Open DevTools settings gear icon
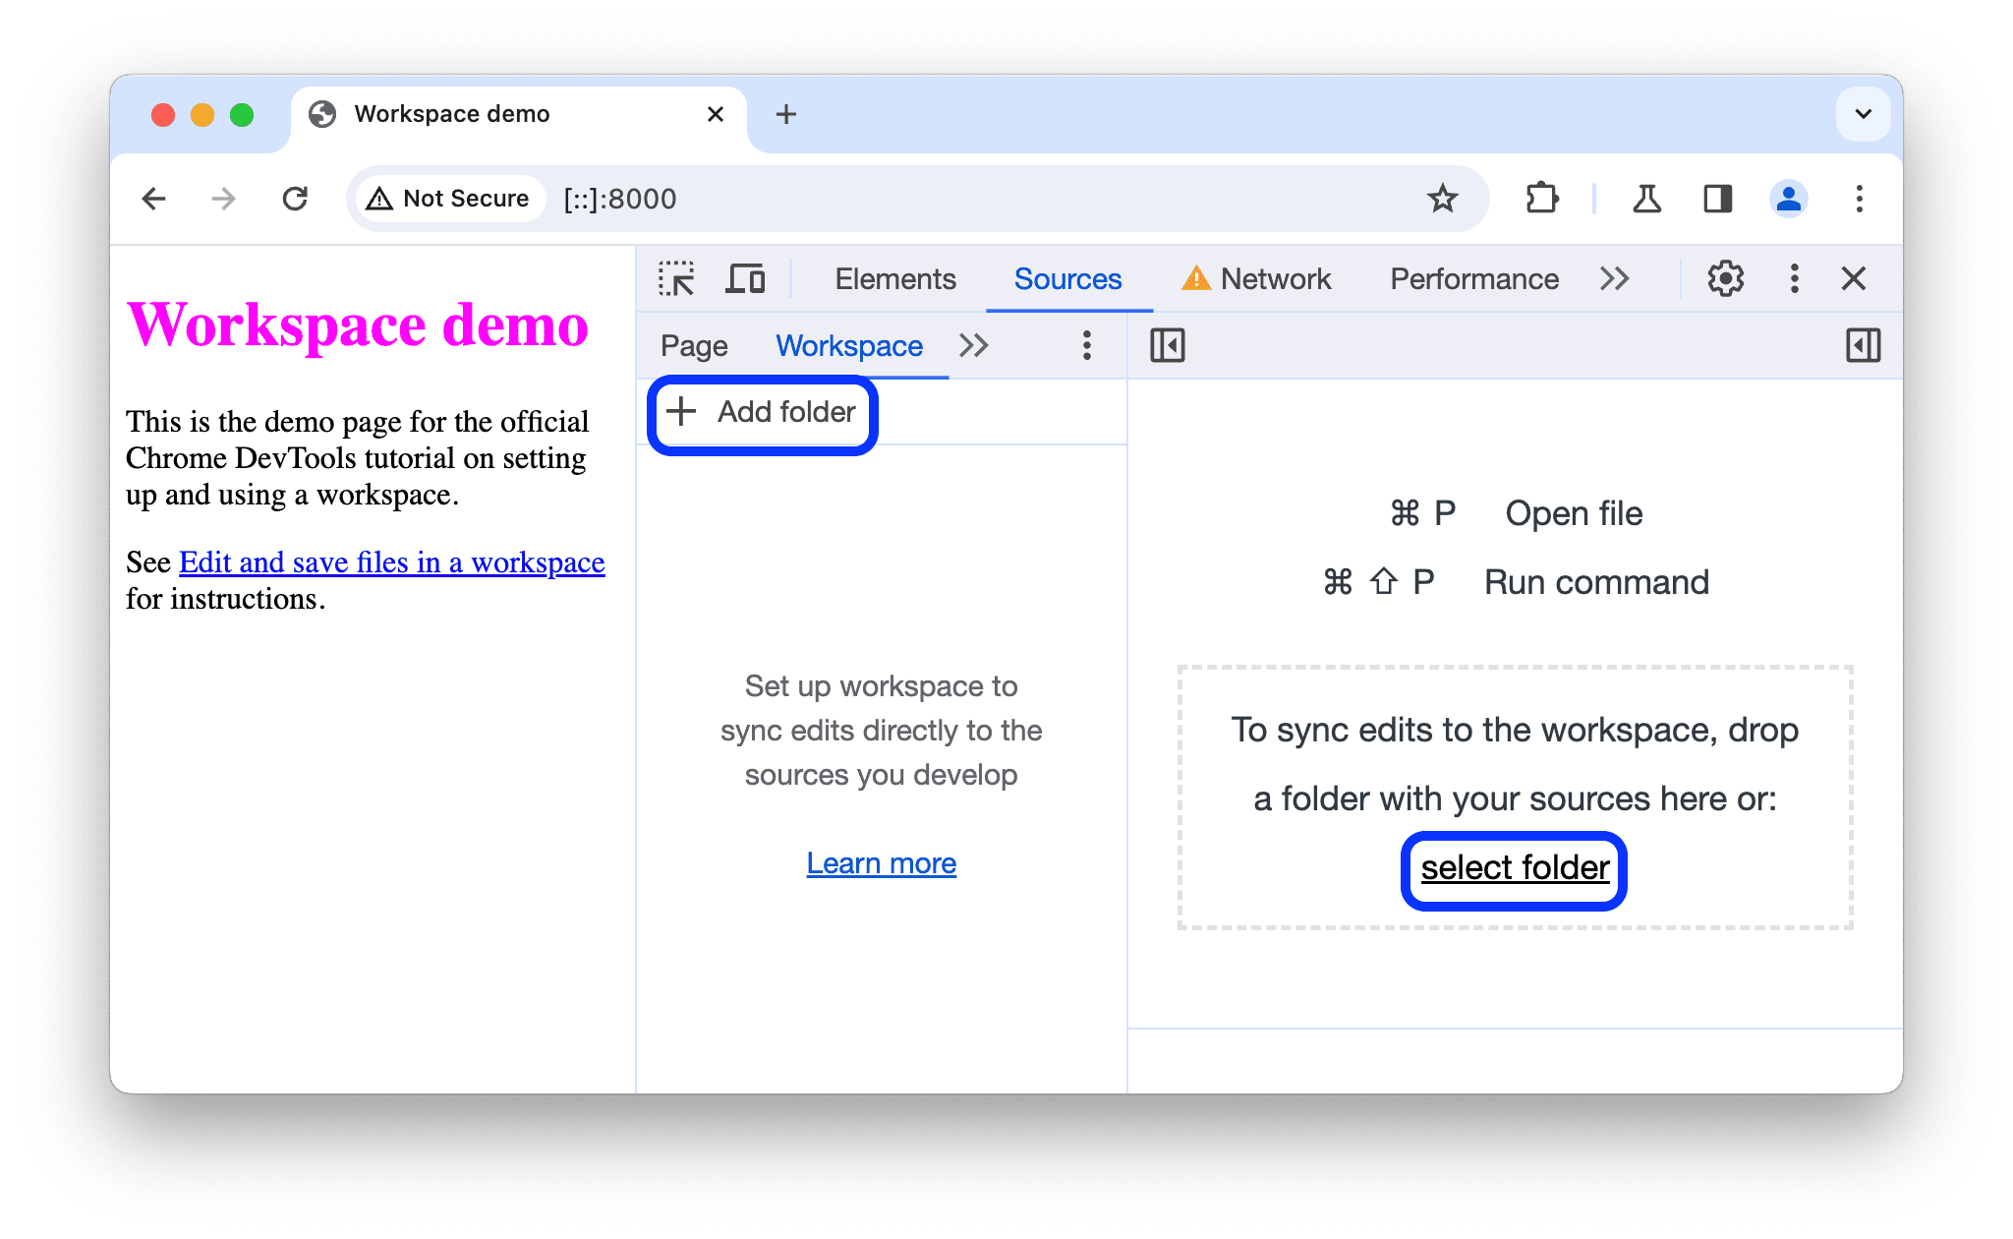 point(1720,279)
